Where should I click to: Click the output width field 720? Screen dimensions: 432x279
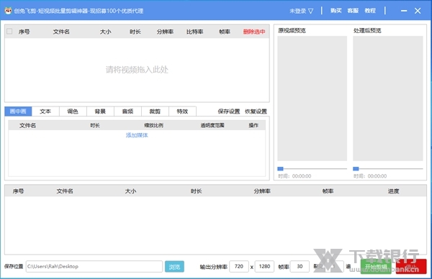click(x=239, y=266)
